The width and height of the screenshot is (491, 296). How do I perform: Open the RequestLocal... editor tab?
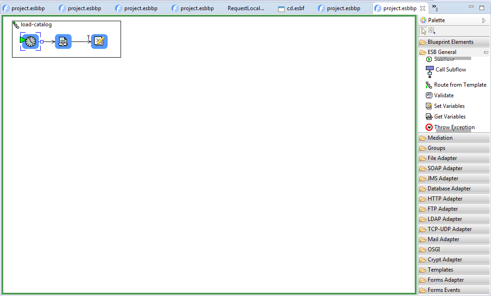click(246, 8)
